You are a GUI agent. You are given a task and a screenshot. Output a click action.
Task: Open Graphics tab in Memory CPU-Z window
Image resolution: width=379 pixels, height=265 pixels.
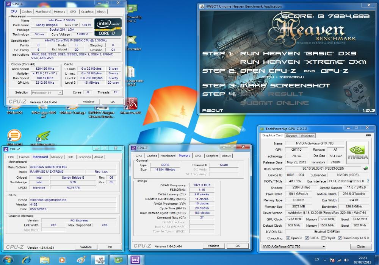coord(212,156)
